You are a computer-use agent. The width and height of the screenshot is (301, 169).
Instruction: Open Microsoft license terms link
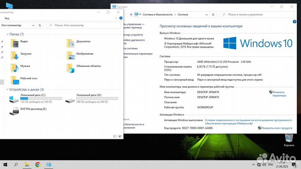[248, 122]
